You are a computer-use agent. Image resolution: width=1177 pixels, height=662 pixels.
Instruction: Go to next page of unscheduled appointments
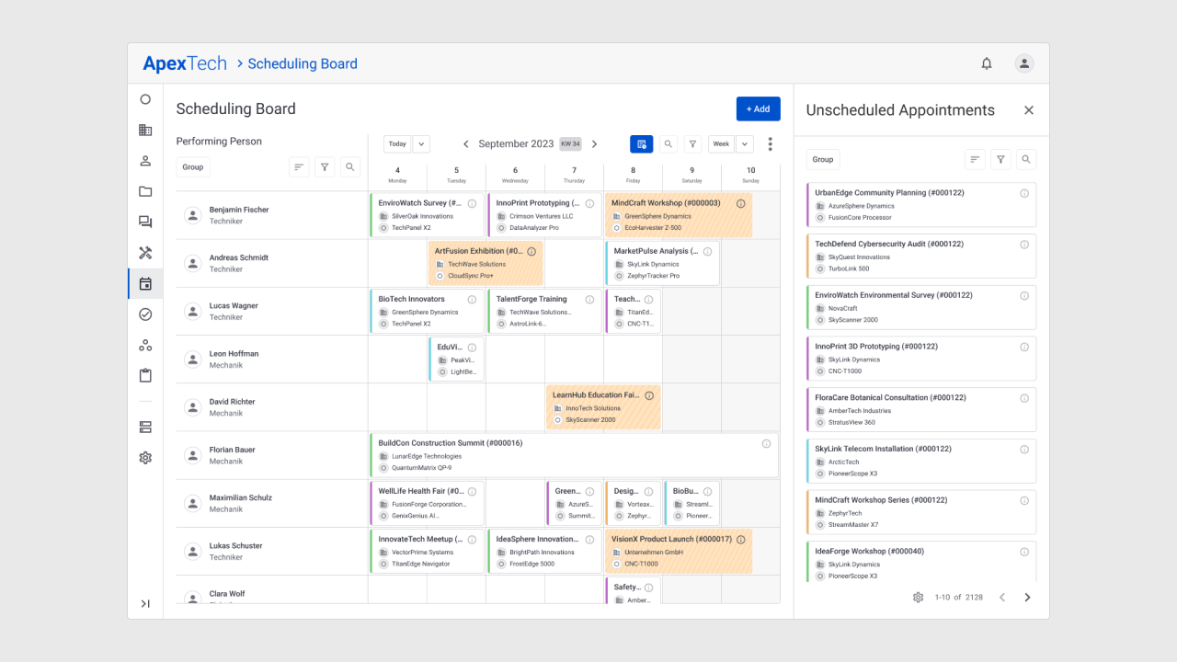[x=1028, y=598]
